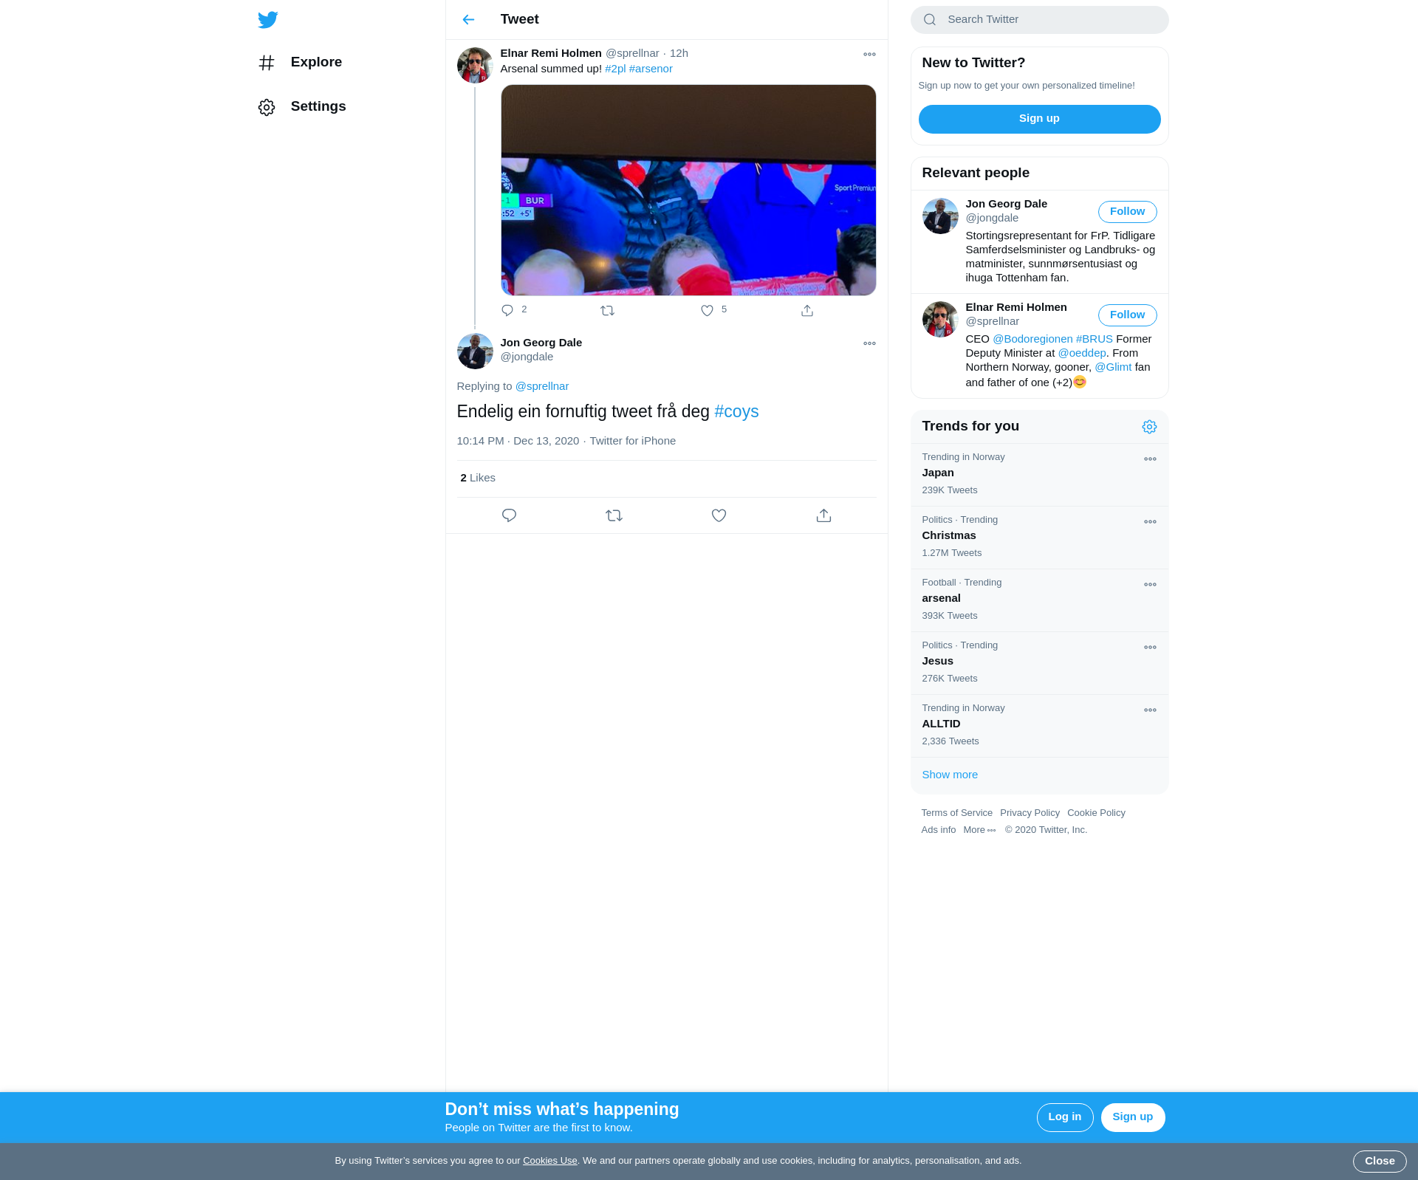Follow Jon Georg Dale
The height and width of the screenshot is (1180, 1418).
point(1127,212)
